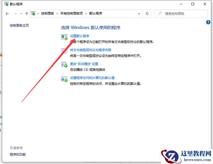
Task: Open the recent locations dropdown chevron
Action: [21, 13]
